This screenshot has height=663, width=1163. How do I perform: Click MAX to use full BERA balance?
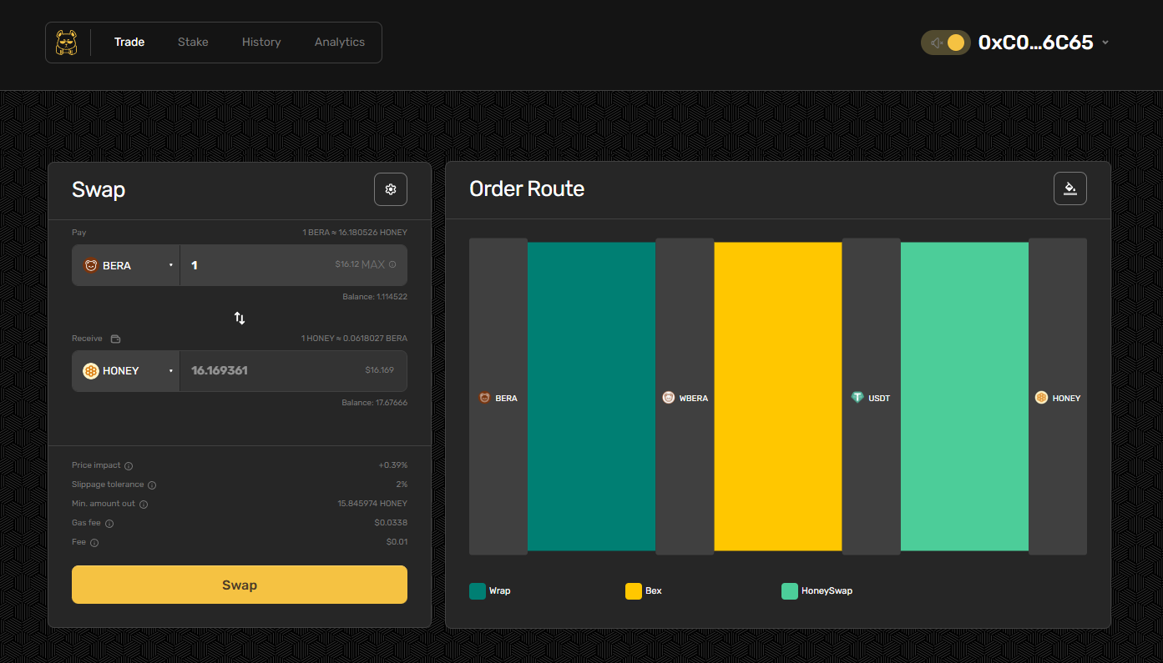pyautogui.click(x=372, y=264)
